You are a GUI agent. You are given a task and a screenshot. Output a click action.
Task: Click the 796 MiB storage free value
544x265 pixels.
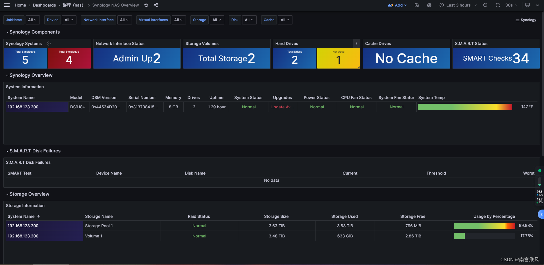413,226
